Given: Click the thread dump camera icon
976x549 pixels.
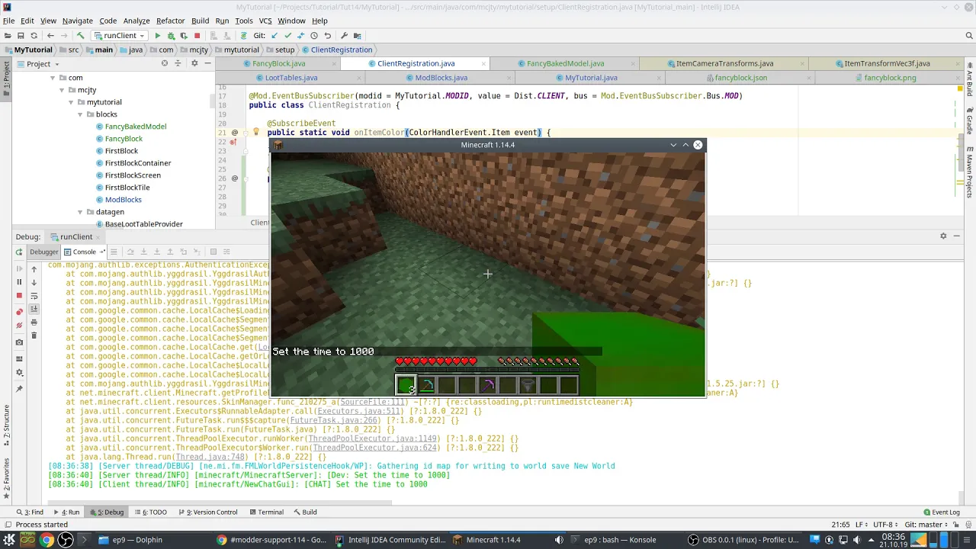Looking at the screenshot, I should pos(19,342).
